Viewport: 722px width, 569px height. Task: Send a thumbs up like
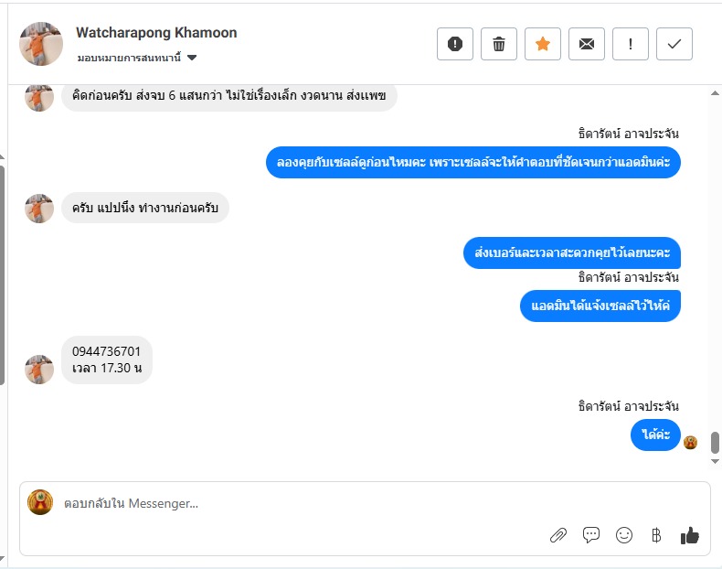689,535
